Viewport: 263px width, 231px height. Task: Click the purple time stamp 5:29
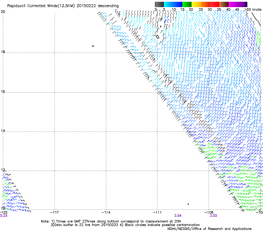4,216
